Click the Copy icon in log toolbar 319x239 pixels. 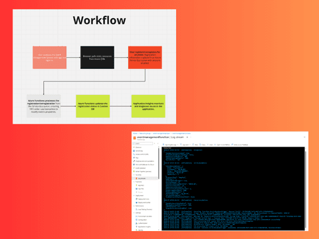click(202, 145)
